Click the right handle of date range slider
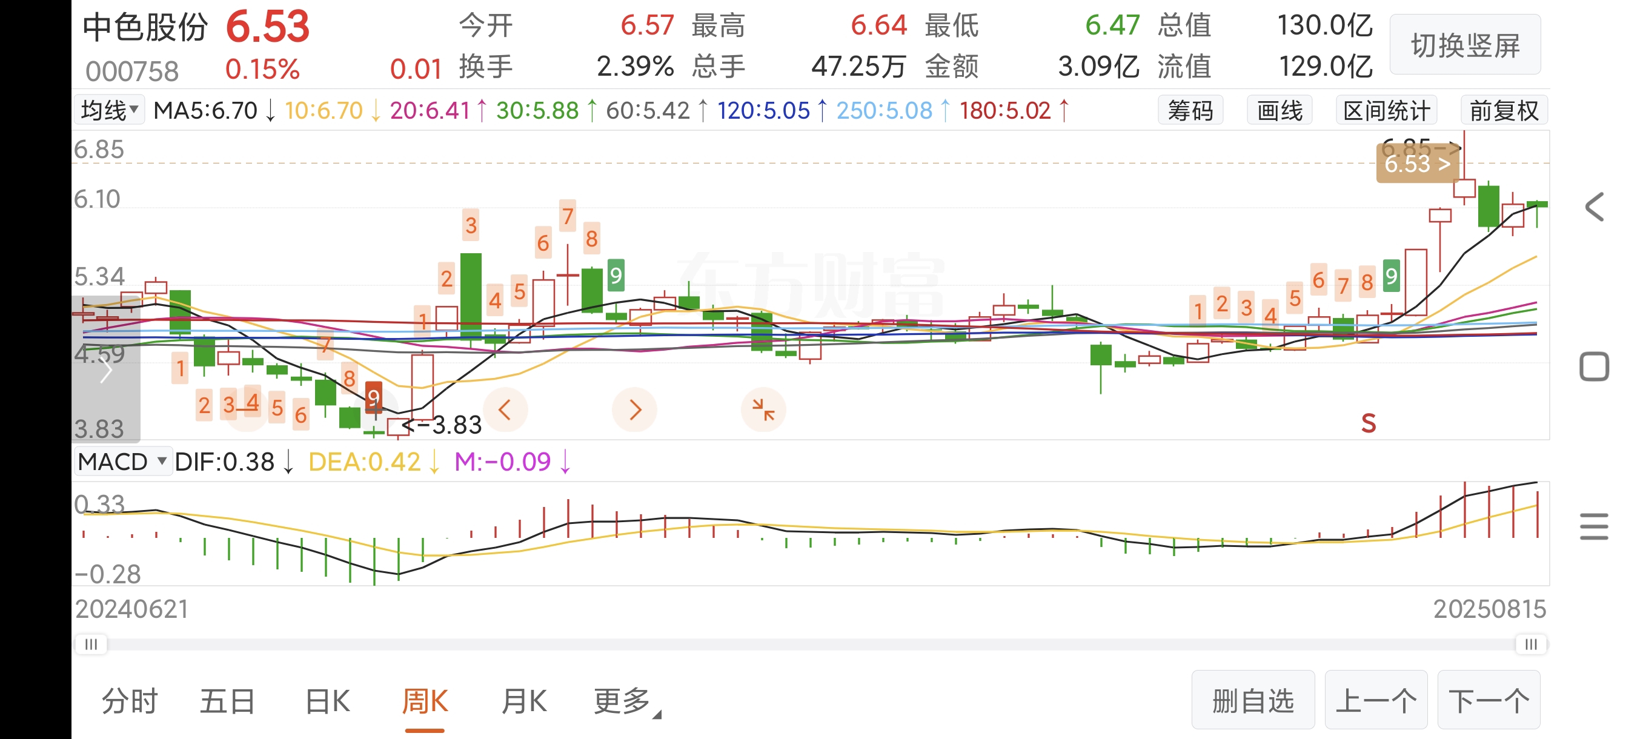 click(x=1531, y=645)
